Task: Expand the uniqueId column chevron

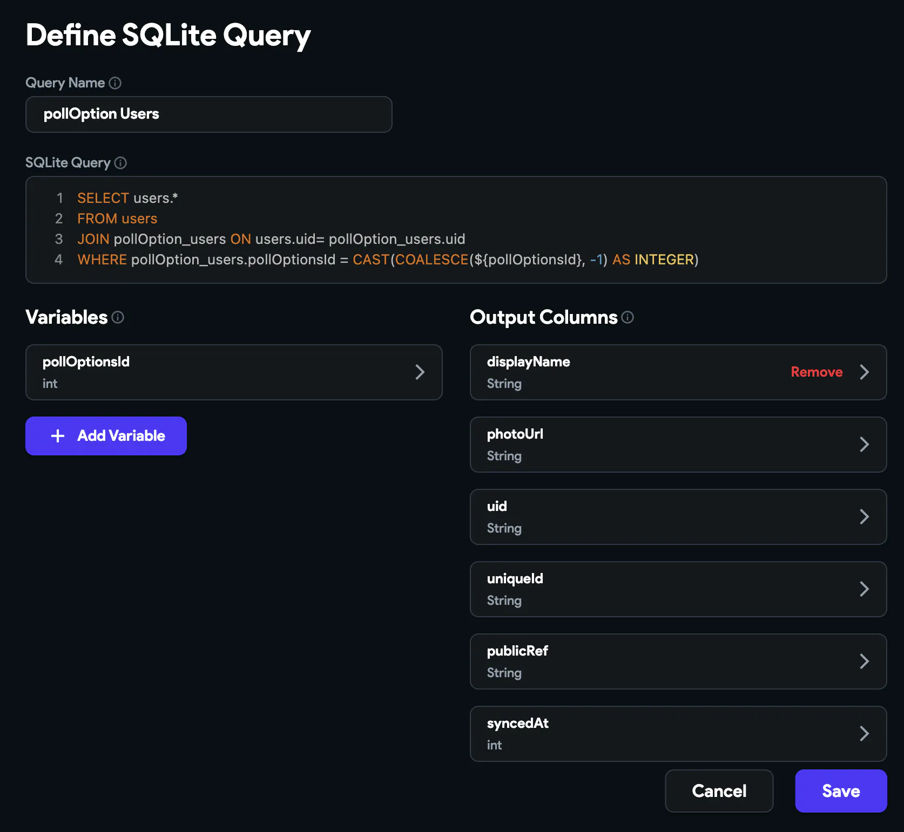Action: pos(864,589)
